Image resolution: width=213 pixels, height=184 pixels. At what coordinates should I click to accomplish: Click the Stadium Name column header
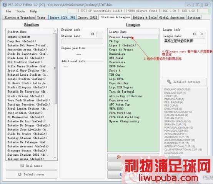pos(30,32)
